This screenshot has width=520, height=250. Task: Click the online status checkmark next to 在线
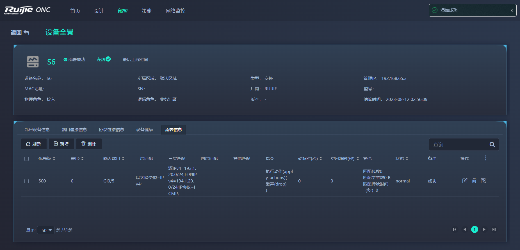point(108,59)
